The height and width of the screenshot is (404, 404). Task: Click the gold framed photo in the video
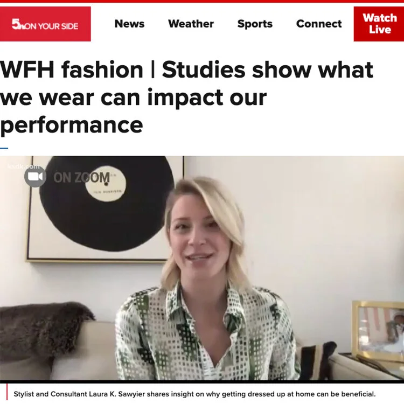tap(378, 331)
